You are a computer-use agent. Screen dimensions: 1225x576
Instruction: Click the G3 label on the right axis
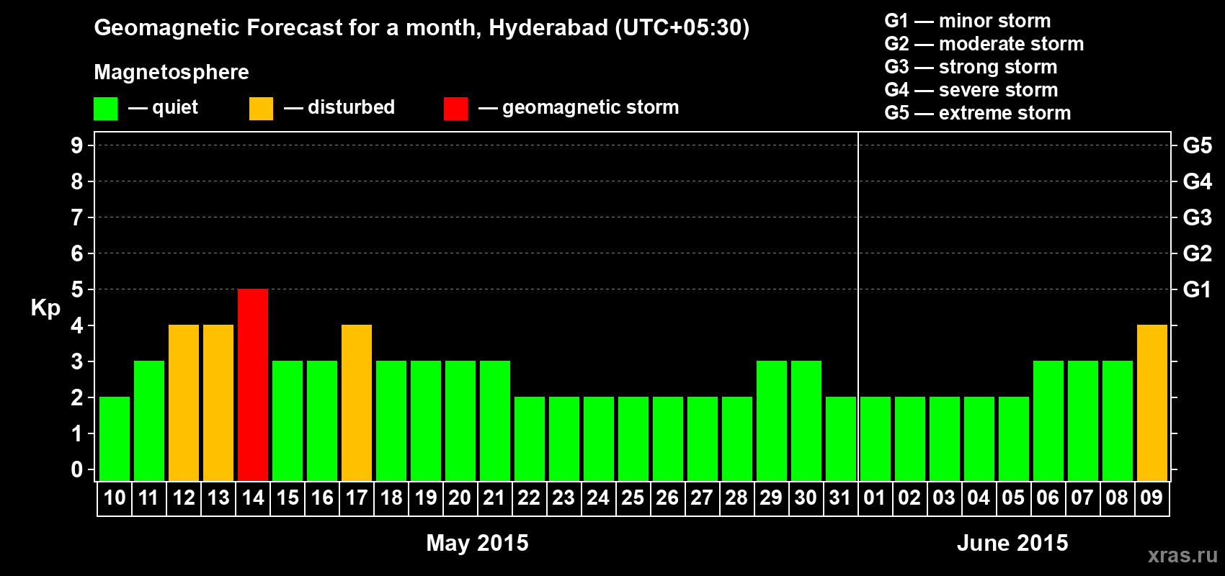1198,217
